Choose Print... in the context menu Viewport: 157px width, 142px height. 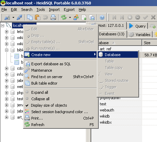coord(60,118)
